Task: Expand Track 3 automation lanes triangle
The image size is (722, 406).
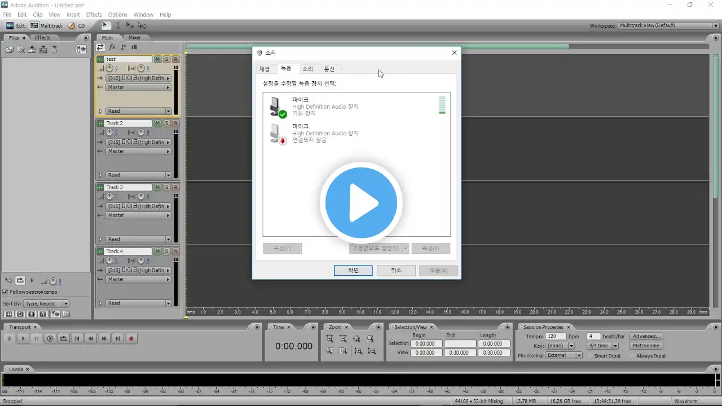Action: pos(100,239)
